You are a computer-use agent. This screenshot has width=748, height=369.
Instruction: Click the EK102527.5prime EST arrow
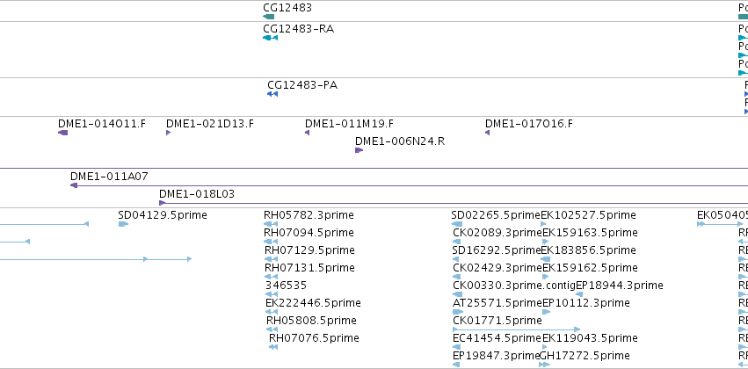pyautogui.click(x=543, y=224)
